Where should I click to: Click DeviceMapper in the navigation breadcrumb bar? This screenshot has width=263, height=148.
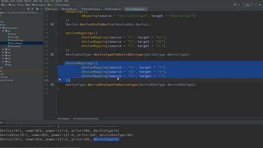click(x=62, y=5)
